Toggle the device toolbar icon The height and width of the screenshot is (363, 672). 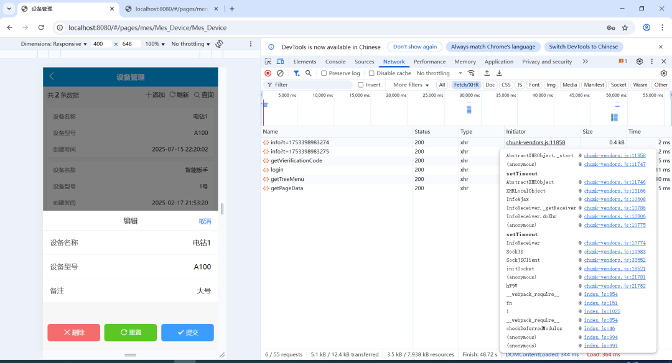pos(280,62)
